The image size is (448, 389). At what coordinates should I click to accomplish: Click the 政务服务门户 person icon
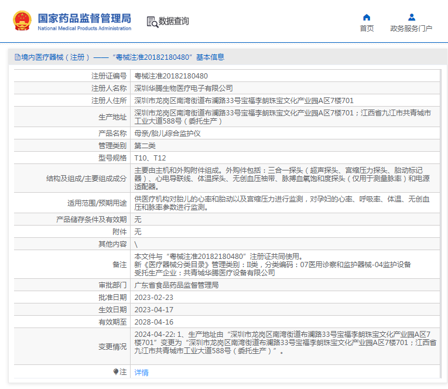click(x=412, y=18)
